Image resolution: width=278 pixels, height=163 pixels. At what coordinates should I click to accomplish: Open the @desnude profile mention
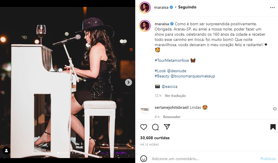point(177,71)
